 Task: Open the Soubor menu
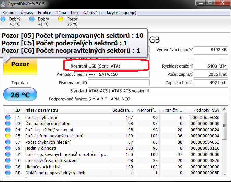(x=9, y=13)
